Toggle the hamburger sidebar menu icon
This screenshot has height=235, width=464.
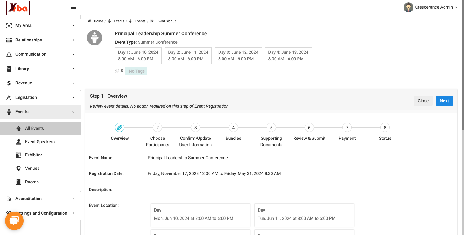(73, 8)
